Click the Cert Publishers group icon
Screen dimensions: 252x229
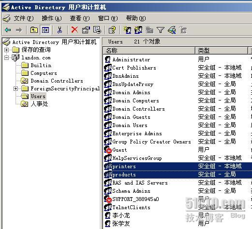pyautogui.click(x=108, y=68)
